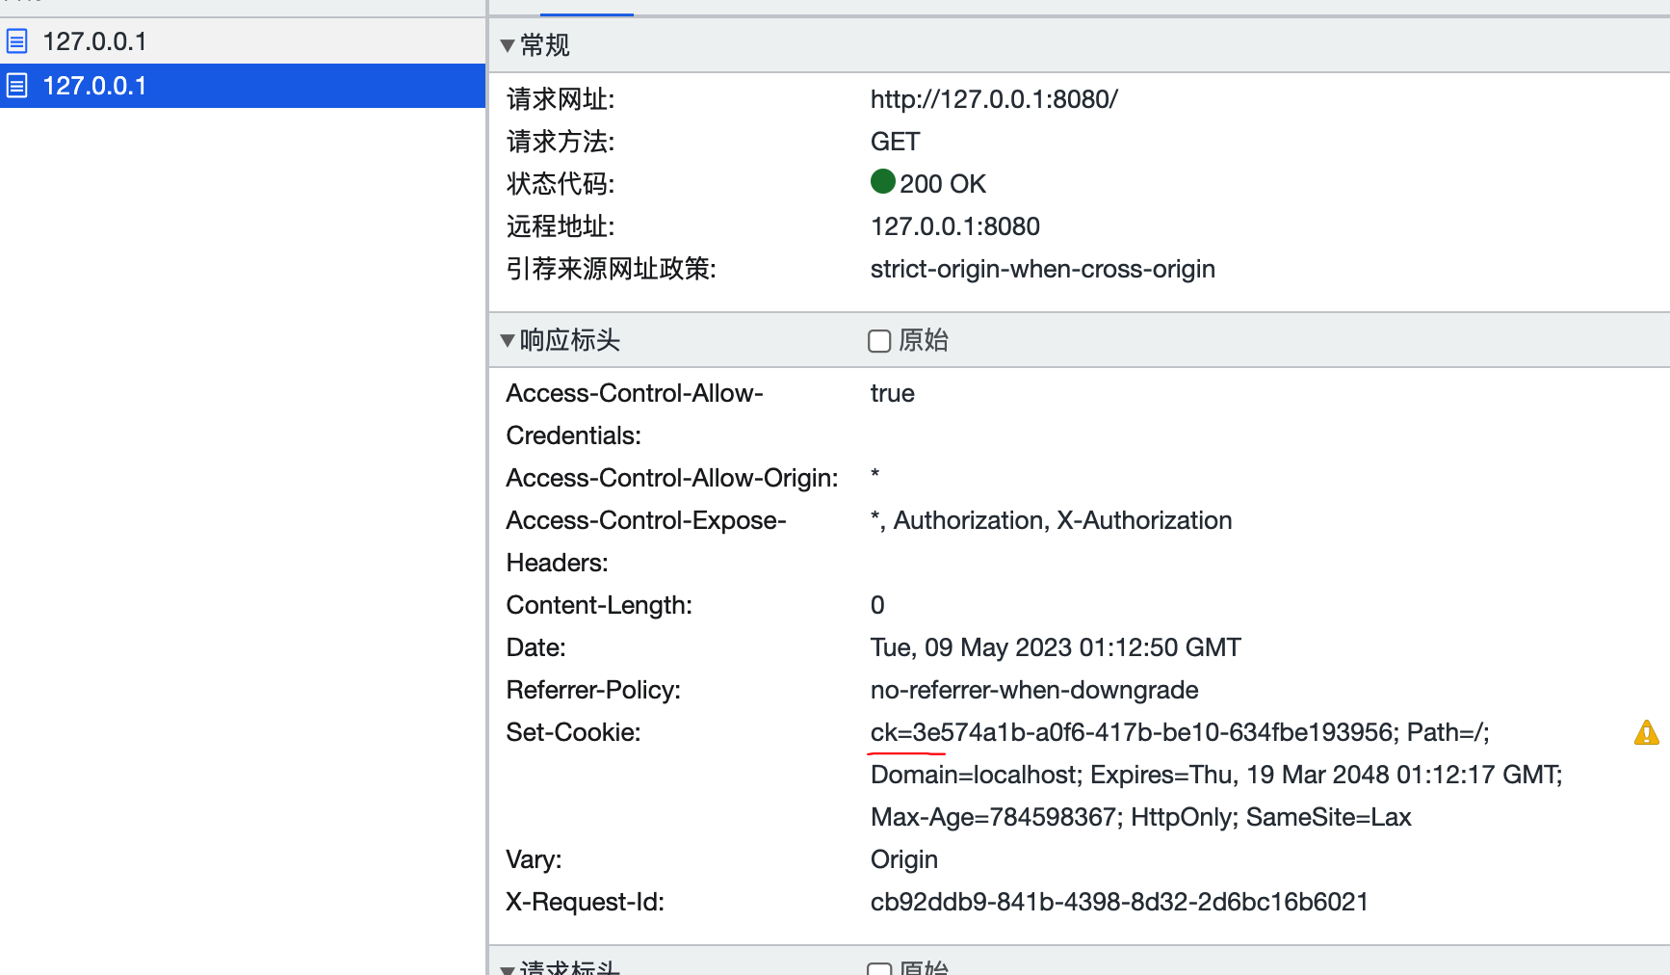Viewport: 1670px width, 975px height.
Task: Enable the 原始 checkbox in 请求标头
Action: point(878,968)
